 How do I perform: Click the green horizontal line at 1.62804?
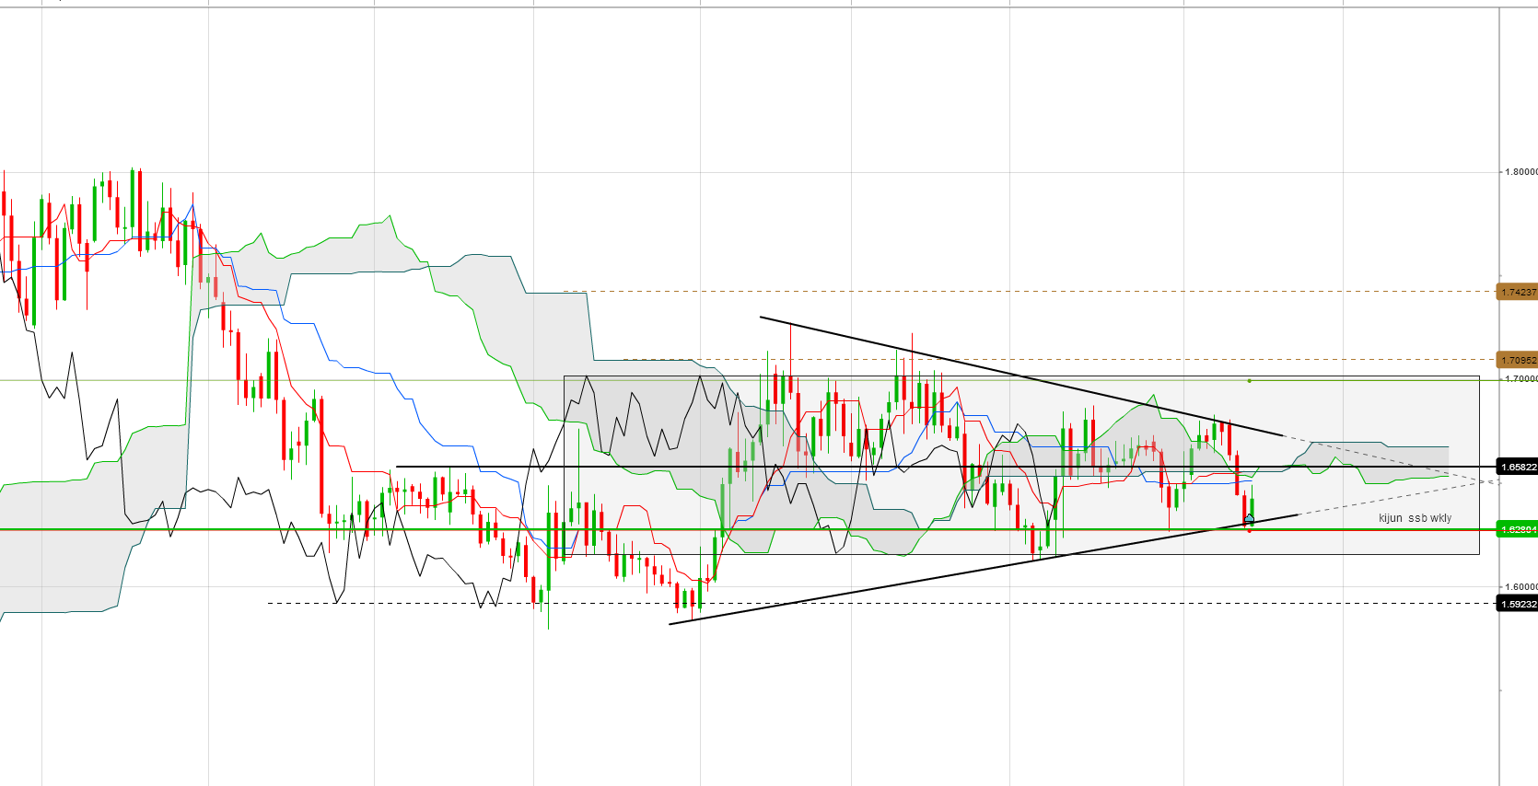(749, 529)
